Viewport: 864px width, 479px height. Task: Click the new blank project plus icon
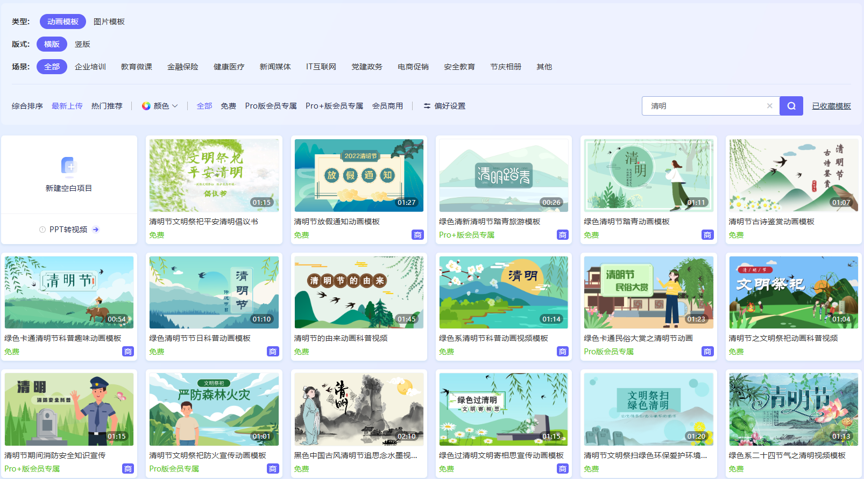(x=69, y=167)
